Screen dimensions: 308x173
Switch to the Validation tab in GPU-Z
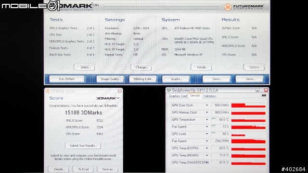(209, 96)
